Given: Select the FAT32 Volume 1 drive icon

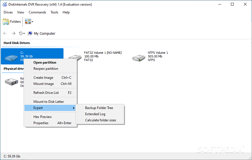Looking at the screenshot, I should (75, 58).
